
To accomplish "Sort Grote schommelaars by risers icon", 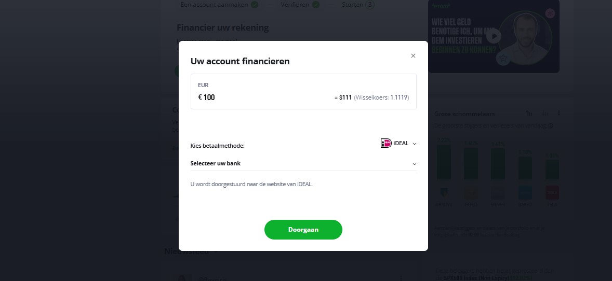I will [529, 114].
